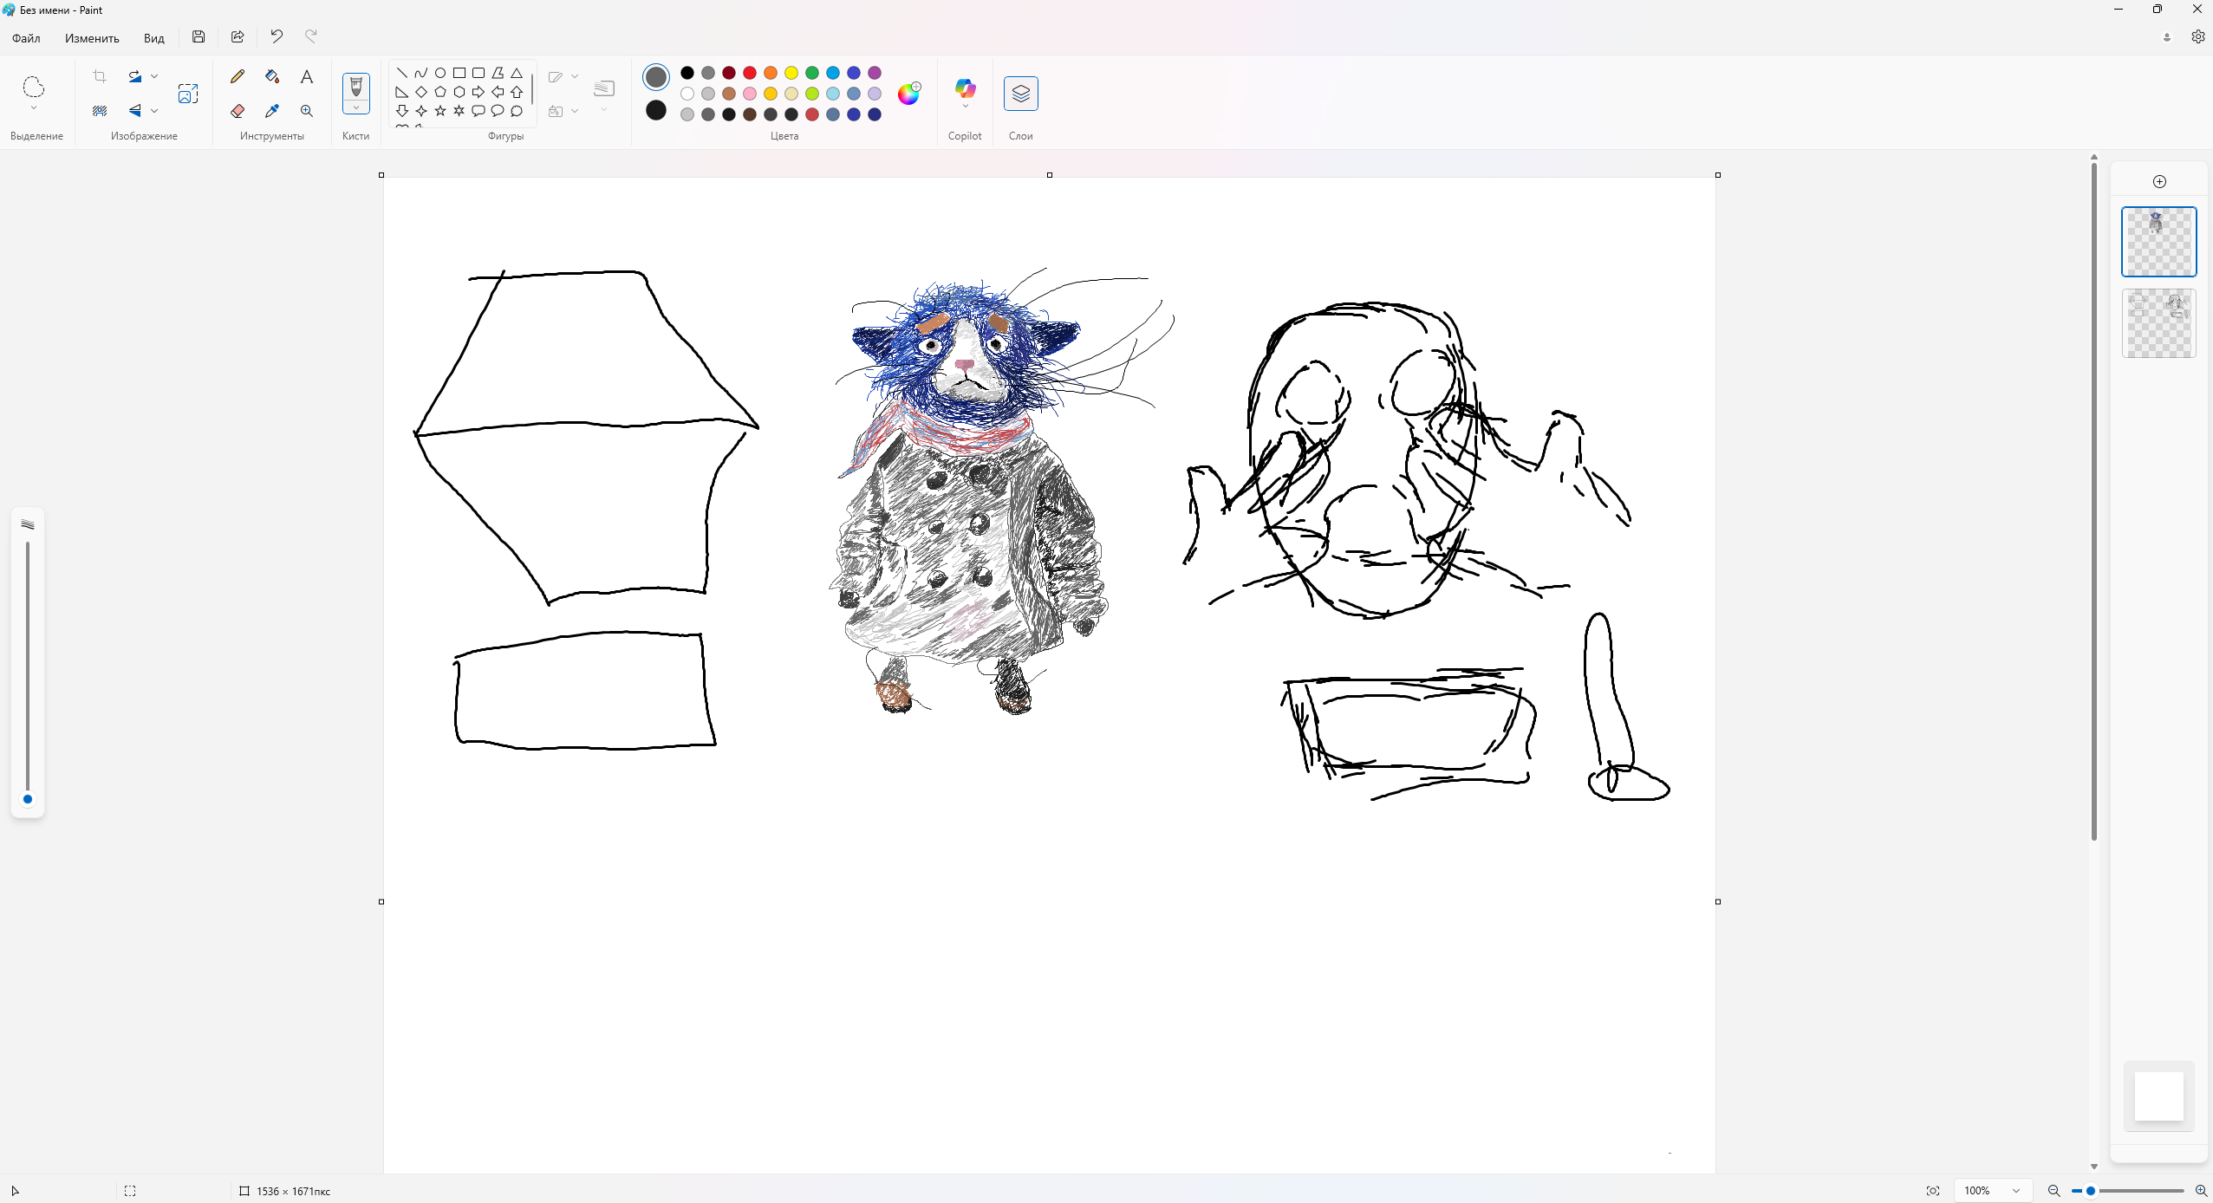Pick the Eraser tool

point(238,111)
